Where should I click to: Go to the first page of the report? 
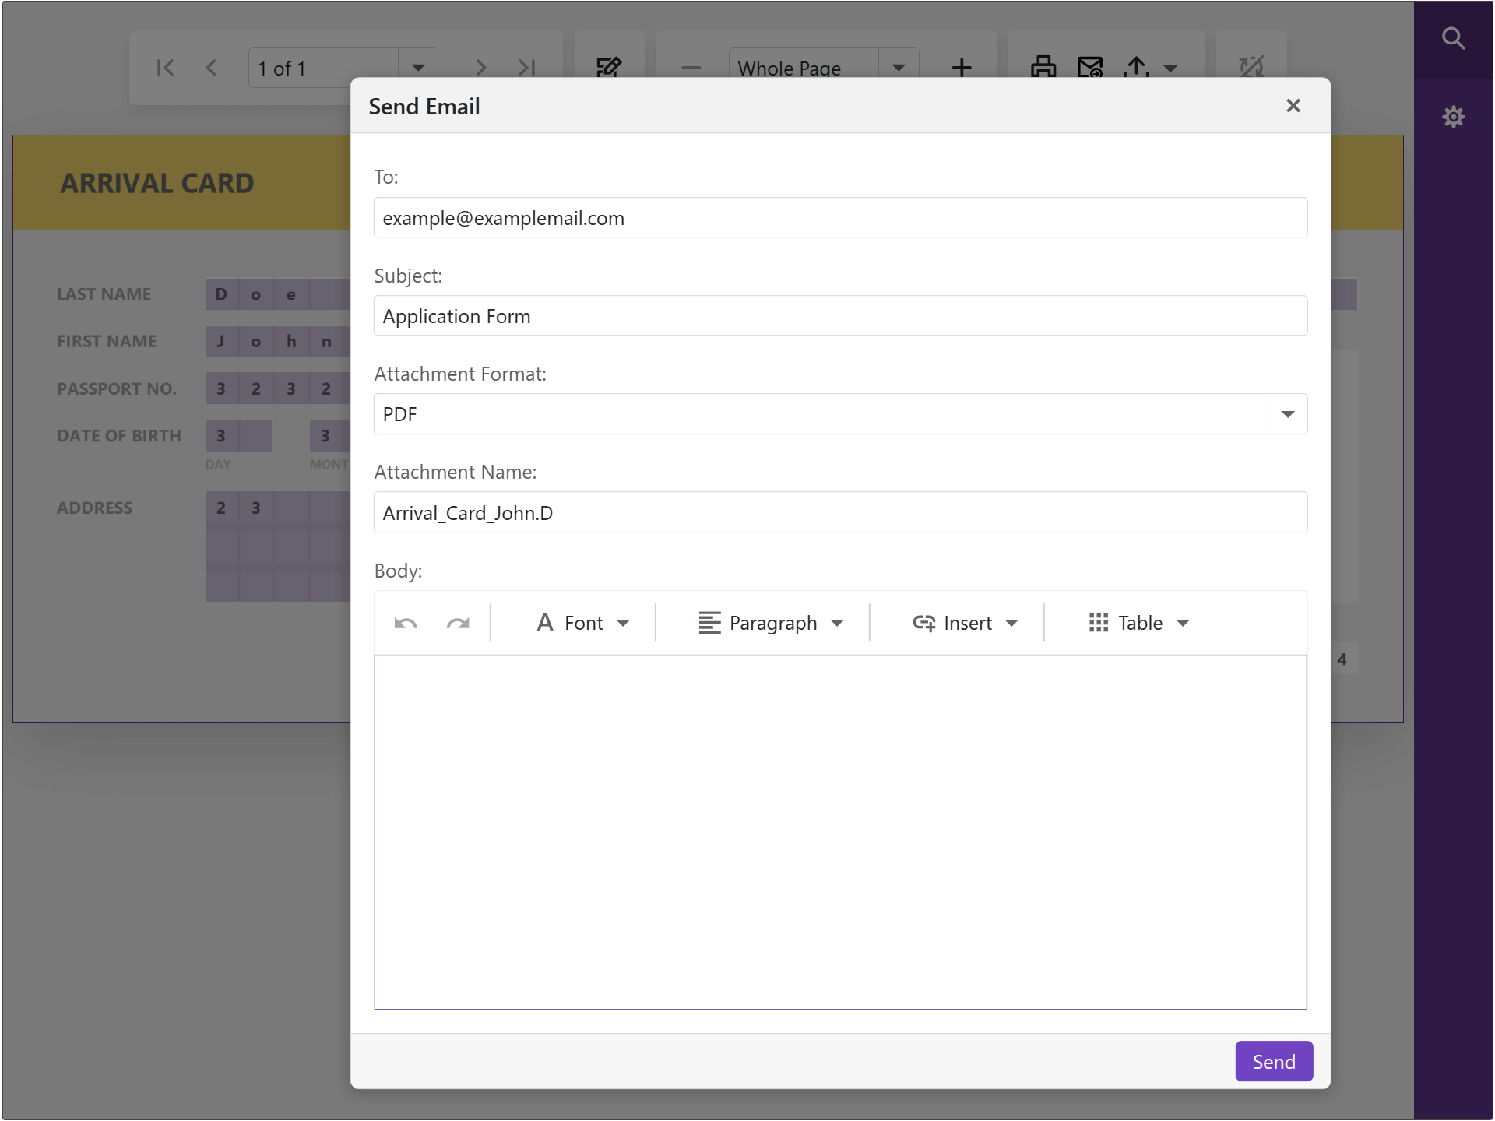point(164,68)
